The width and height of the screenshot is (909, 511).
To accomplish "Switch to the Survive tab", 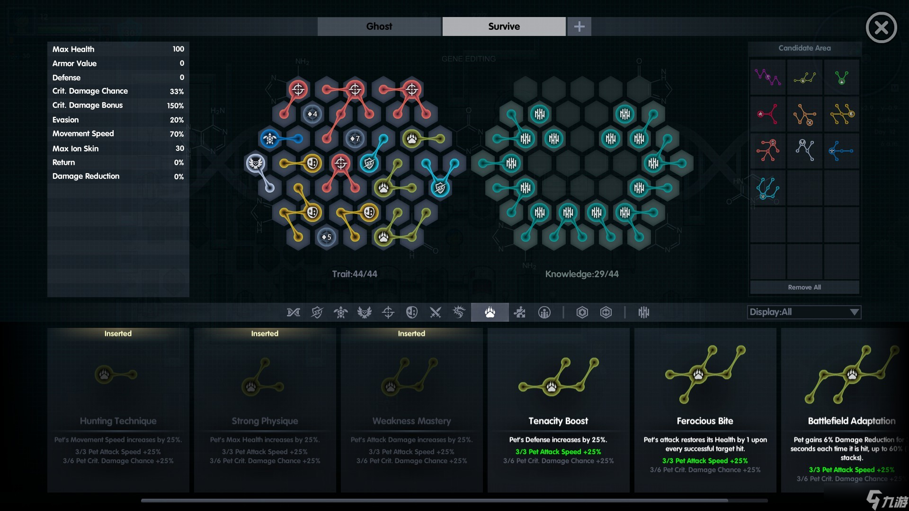I will [503, 26].
